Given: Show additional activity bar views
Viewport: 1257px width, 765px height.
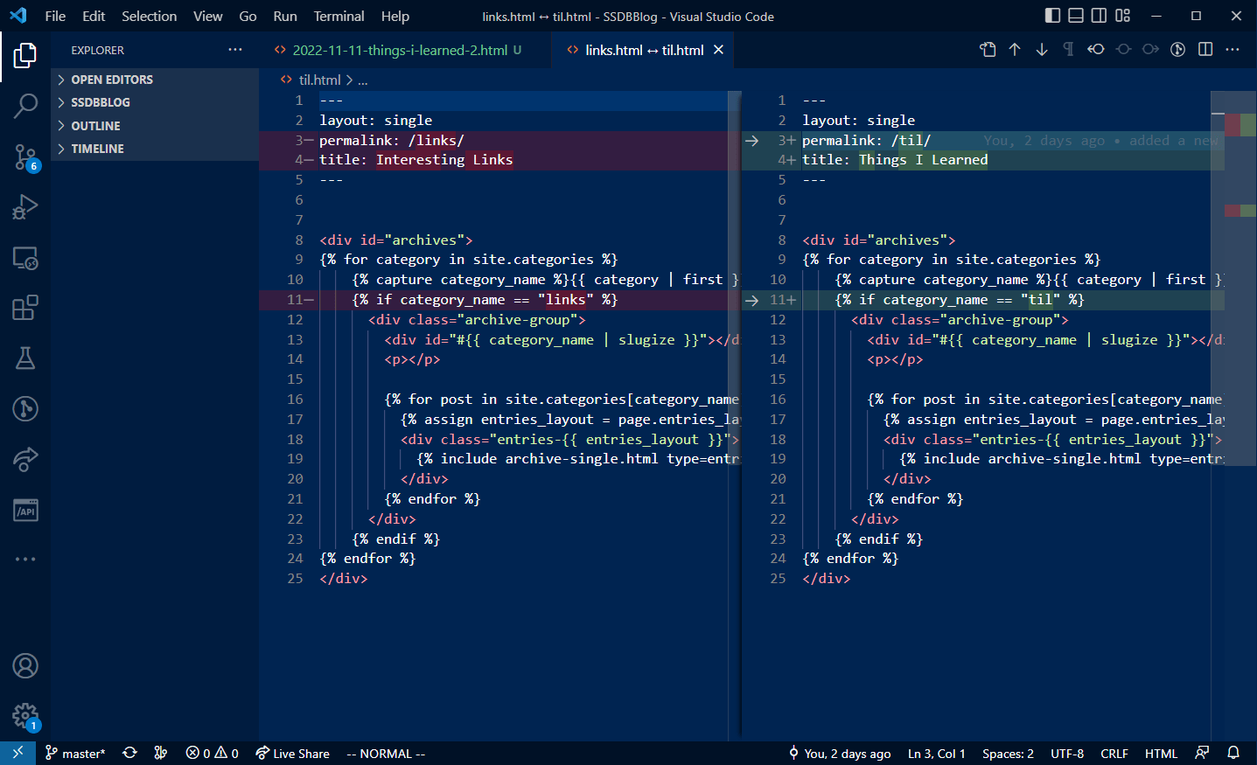Looking at the screenshot, I should (25, 559).
